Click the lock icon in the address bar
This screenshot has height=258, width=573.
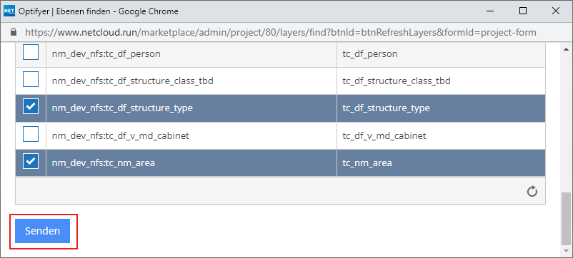pyautogui.click(x=14, y=33)
